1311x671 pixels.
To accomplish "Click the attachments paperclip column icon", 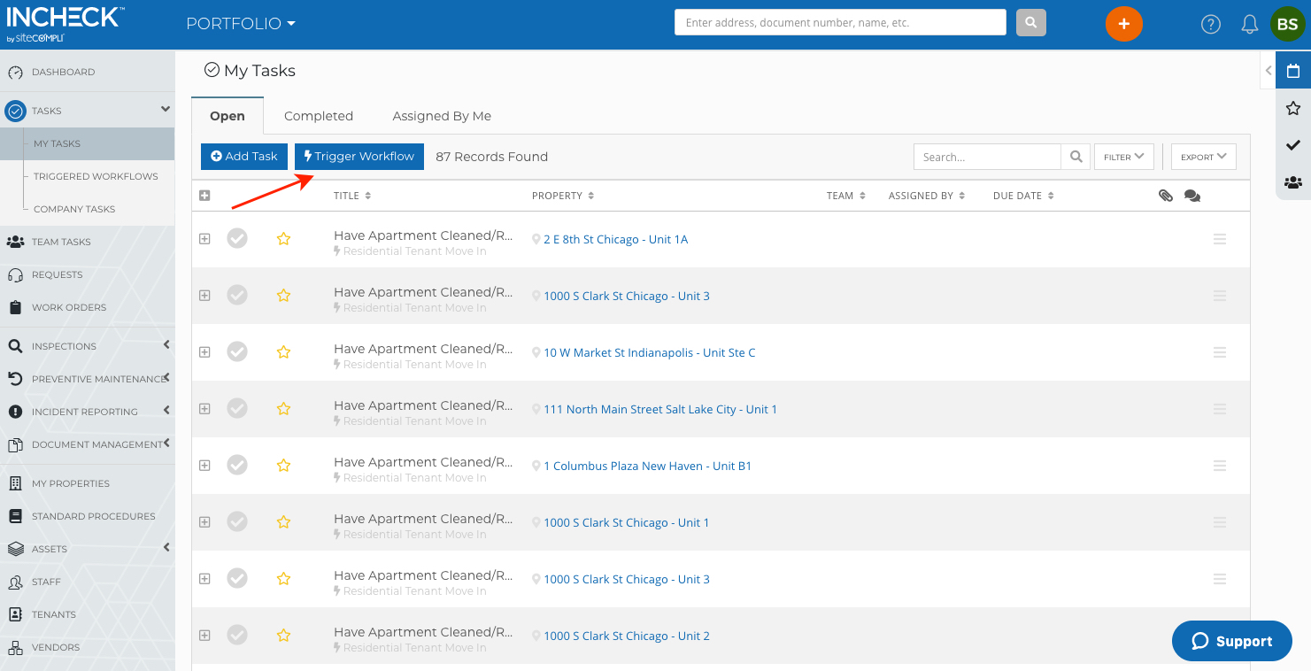I will pyautogui.click(x=1166, y=196).
